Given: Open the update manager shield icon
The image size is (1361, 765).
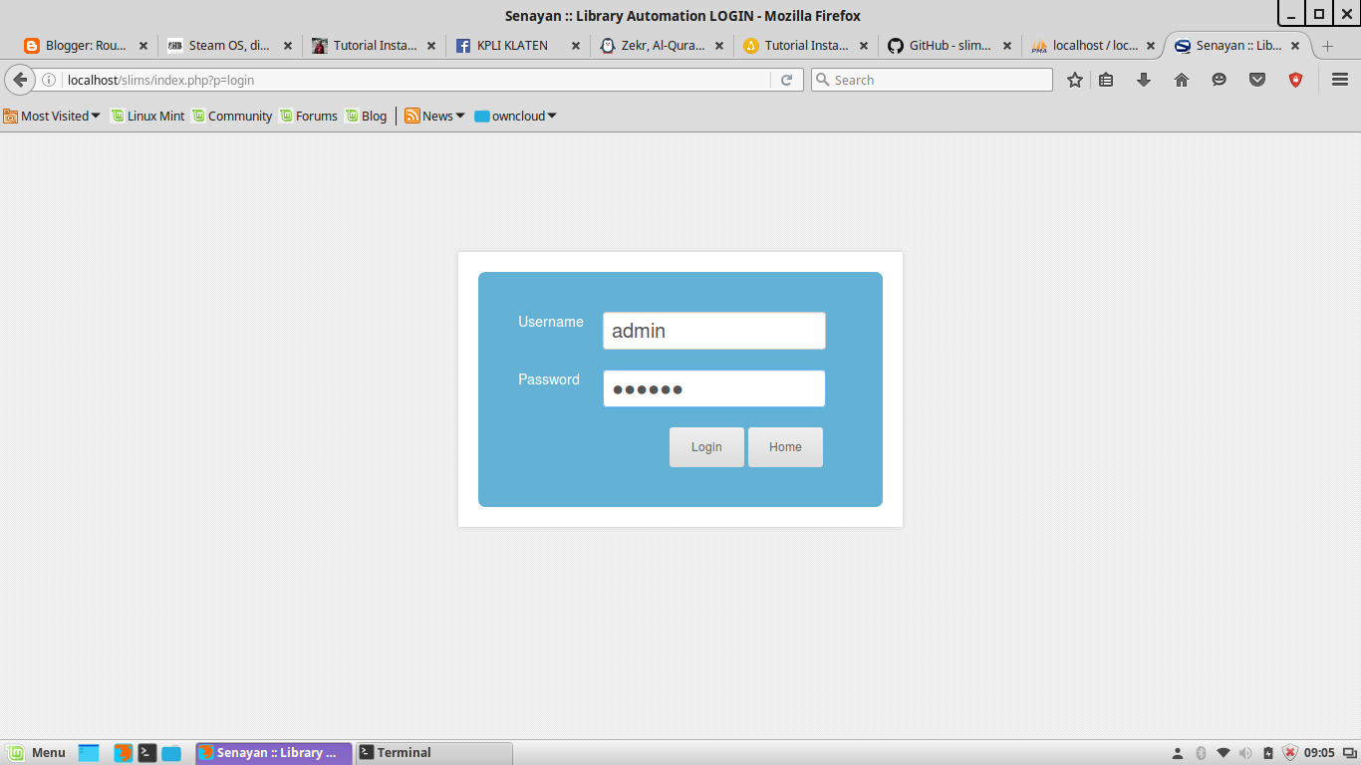Looking at the screenshot, I should (1290, 753).
